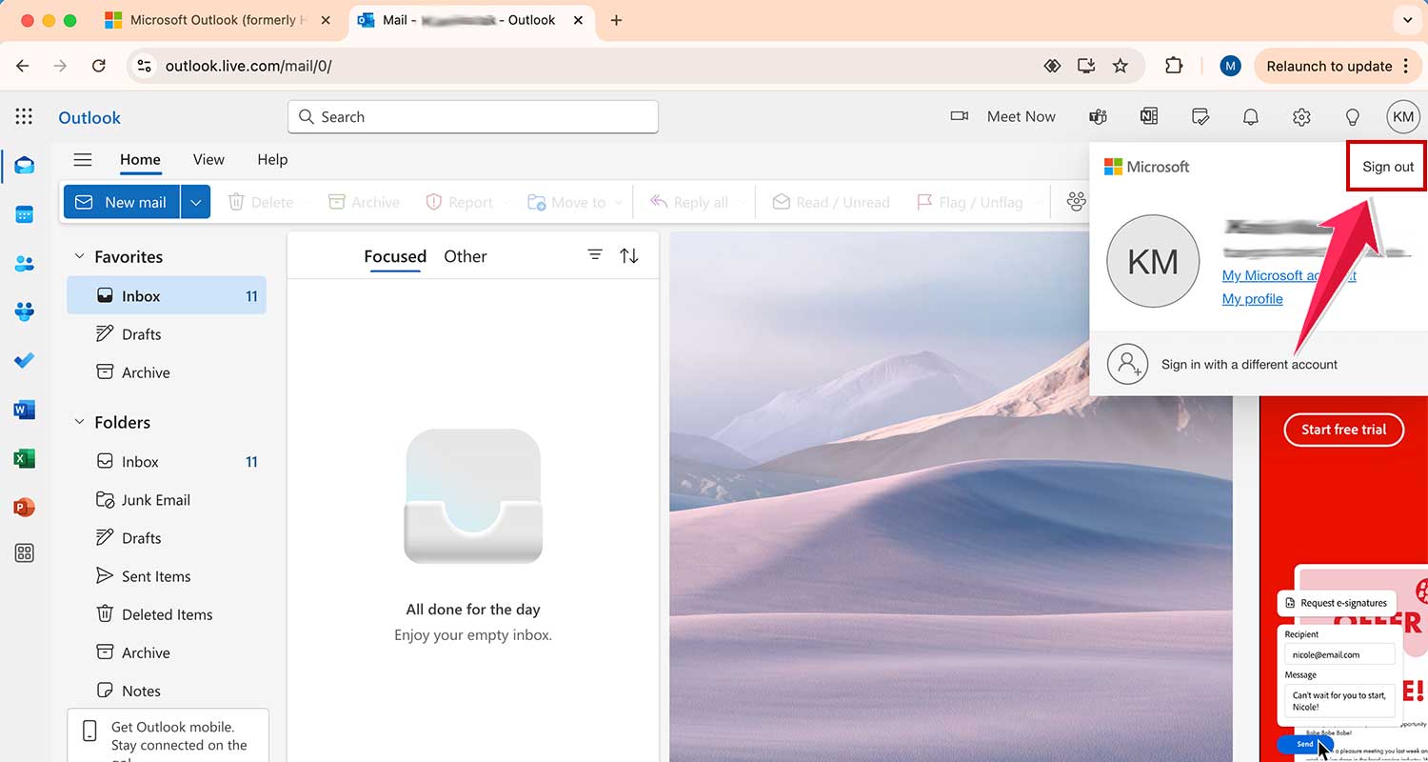This screenshot has width=1428, height=762.
Task: Open Teams from the top toolbar
Action: click(x=1098, y=116)
